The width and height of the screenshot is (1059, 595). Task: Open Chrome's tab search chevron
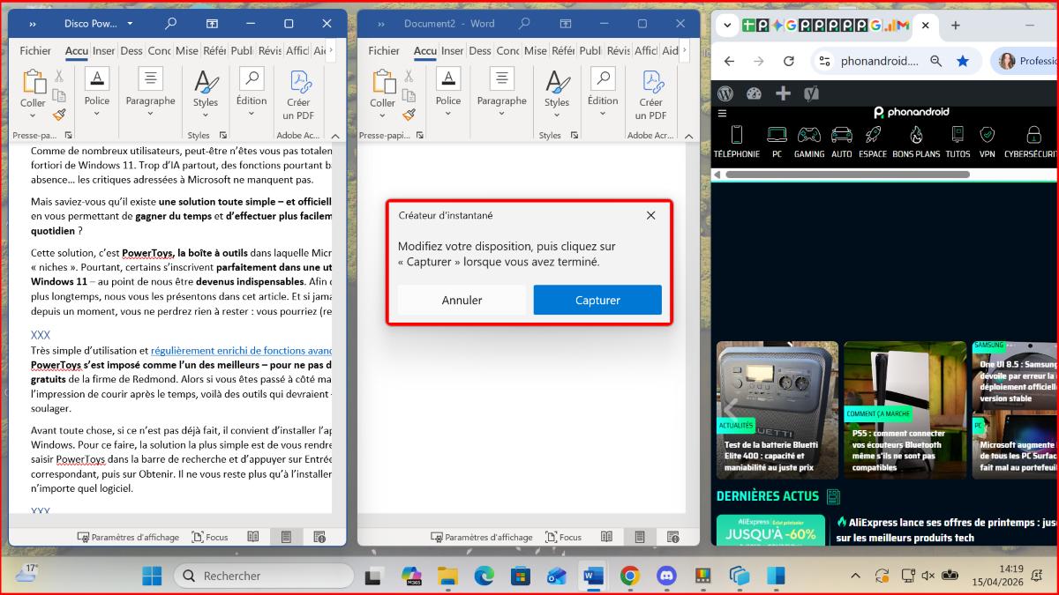(727, 26)
